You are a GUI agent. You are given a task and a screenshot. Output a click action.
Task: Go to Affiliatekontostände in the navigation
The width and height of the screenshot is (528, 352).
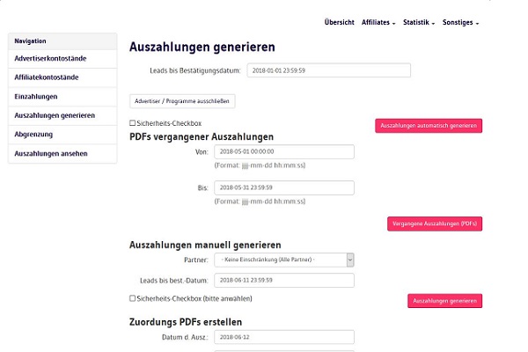[x=48, y=77]
